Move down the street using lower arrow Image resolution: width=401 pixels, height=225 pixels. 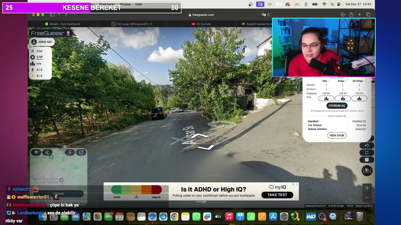[x=207, y=147]
